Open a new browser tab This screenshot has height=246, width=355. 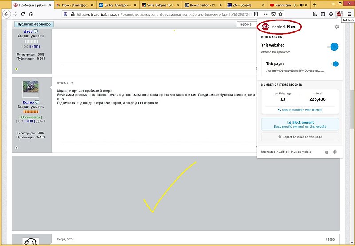(315, 5)
